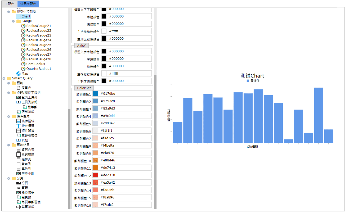The width and height of the screenshot is (345, 213).
Task: Choose the 查詢工具列 item
Action: 29,97
